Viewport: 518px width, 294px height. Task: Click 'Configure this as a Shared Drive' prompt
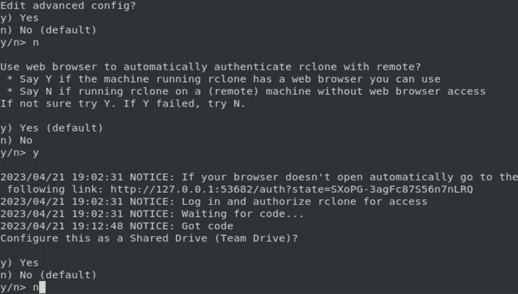(149, 238)
